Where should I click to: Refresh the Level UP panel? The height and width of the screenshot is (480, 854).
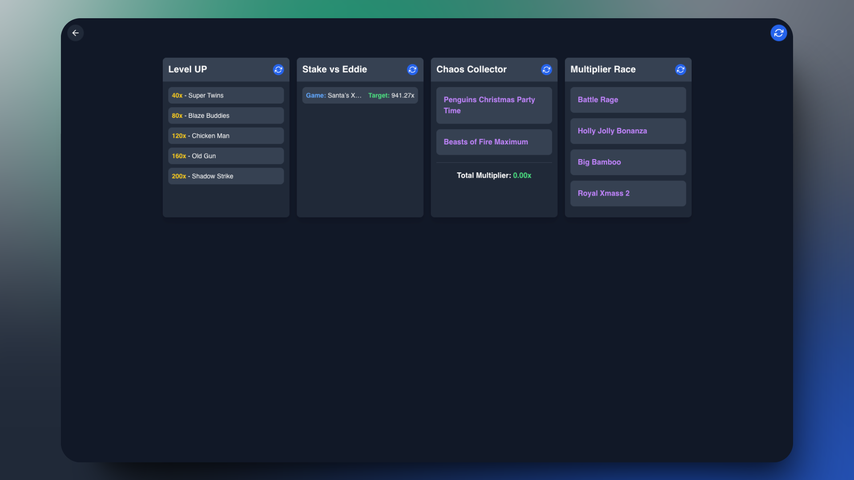pyautogui.click(x=278, y=69)
